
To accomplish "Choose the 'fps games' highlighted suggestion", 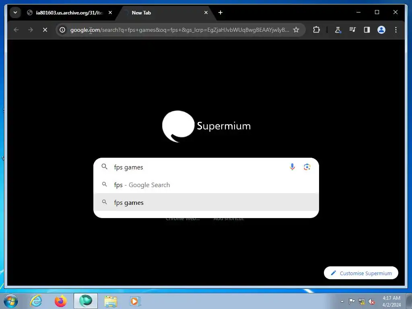I will coord(206,202).
